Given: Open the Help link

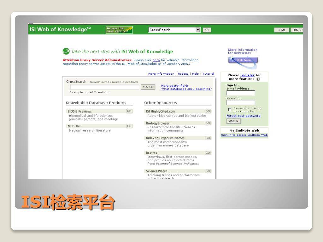Looking at the screenshot, I should (x=196, y=74).
